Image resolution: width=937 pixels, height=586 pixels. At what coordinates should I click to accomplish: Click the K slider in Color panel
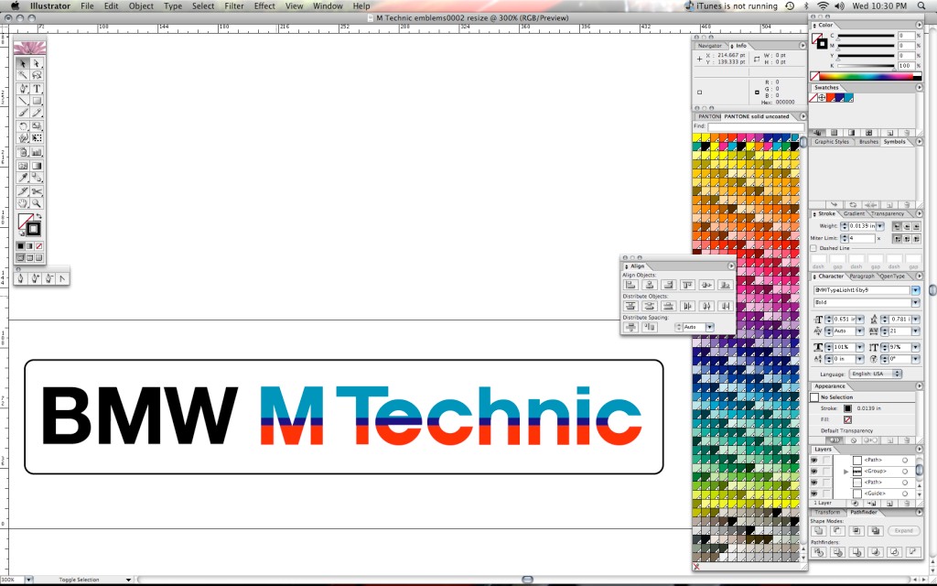(x=866, y=66)
